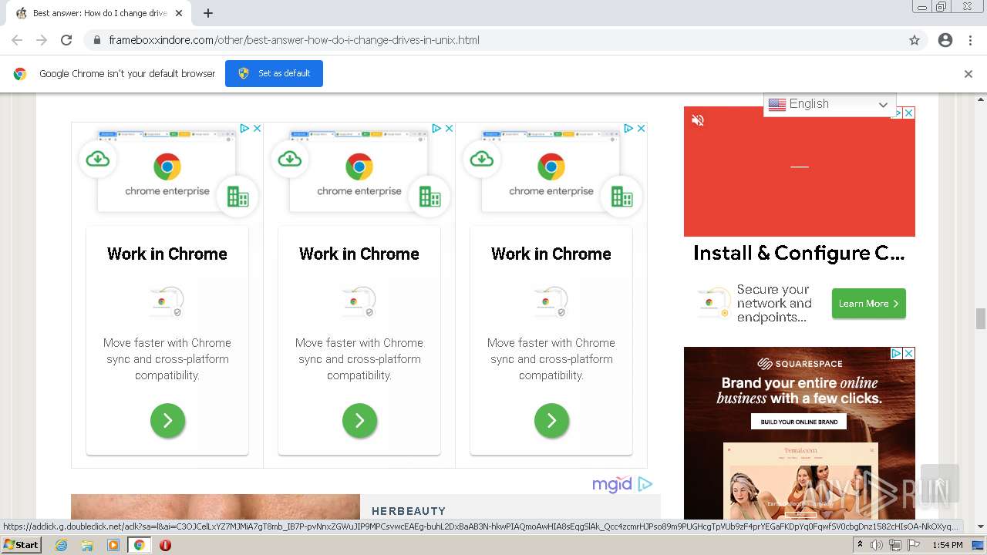Close the third Work in Chrome ad

641,128
